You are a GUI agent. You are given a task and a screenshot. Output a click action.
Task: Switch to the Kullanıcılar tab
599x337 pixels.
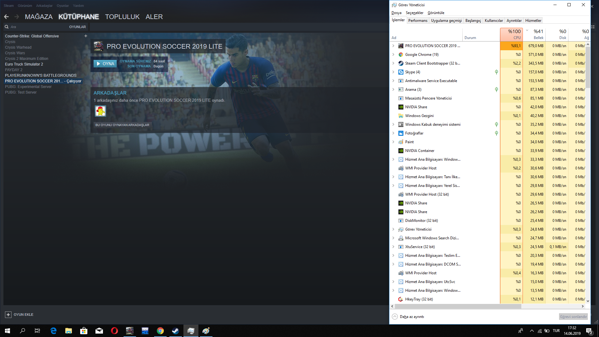coord(494,21)
